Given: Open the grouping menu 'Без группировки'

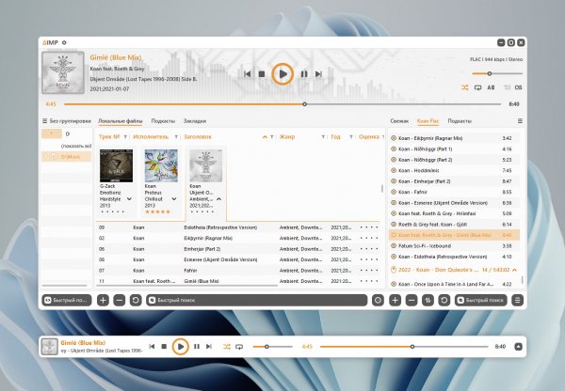Looking at the screenshot, I should click(x=67, y=121).
